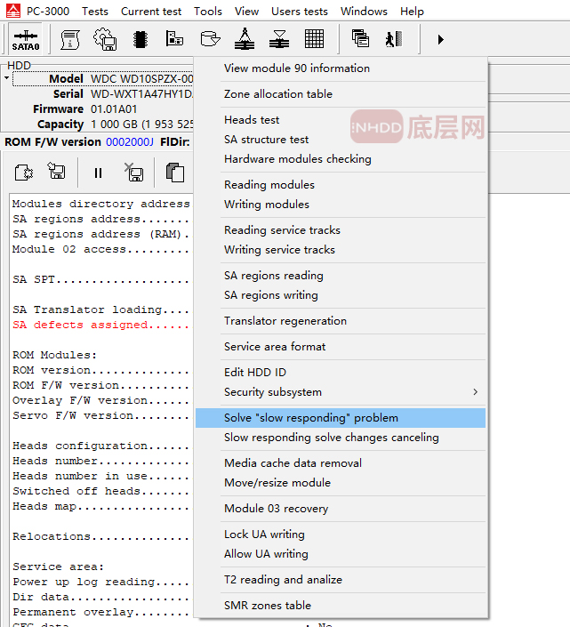570x627 pixels.
Task: Run the Heads test entry
Action: pos(341,120)
